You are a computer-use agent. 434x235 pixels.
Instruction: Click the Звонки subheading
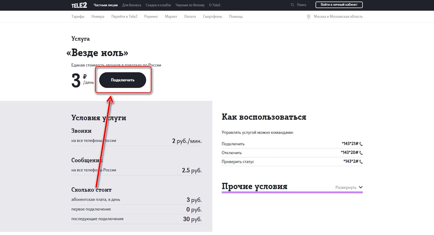point(81,131)
